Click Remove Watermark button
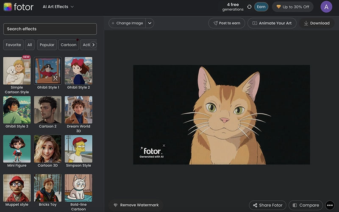Screen dimensions: 339x212 point(136,205)
